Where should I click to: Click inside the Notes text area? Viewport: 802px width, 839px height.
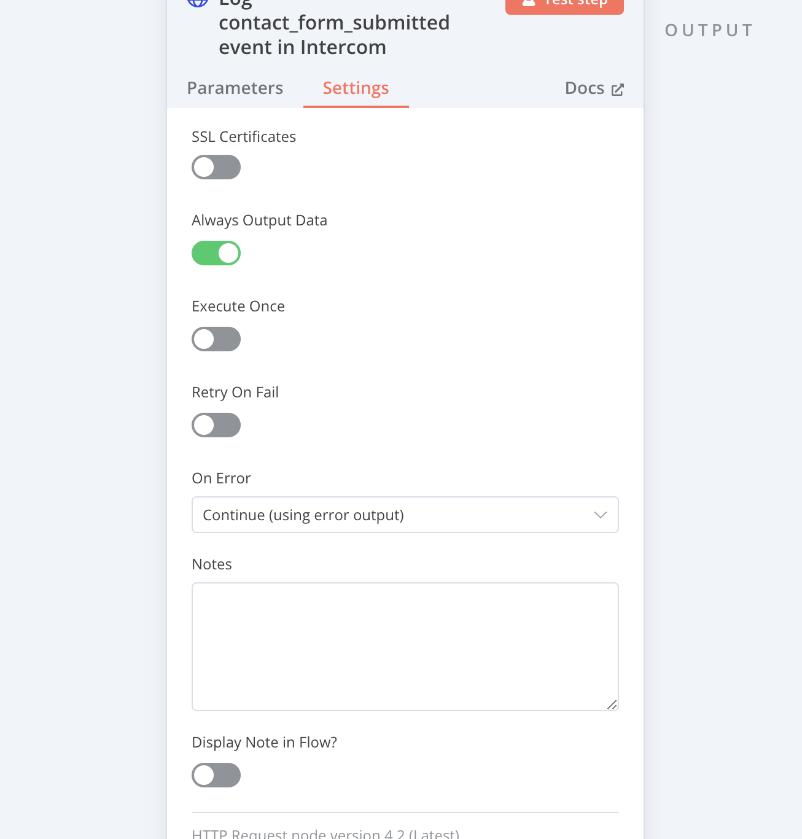(405, 646)
